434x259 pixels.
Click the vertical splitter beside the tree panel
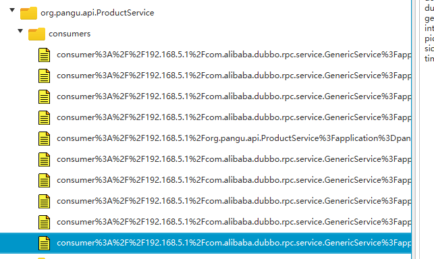point(416,129)
